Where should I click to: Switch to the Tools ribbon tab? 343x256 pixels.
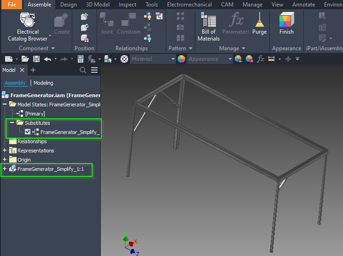tap(151, 5)
